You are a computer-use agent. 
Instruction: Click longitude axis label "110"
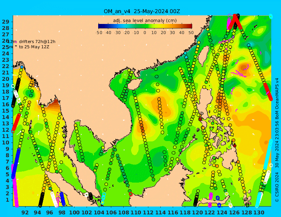[x=136, y=213]
